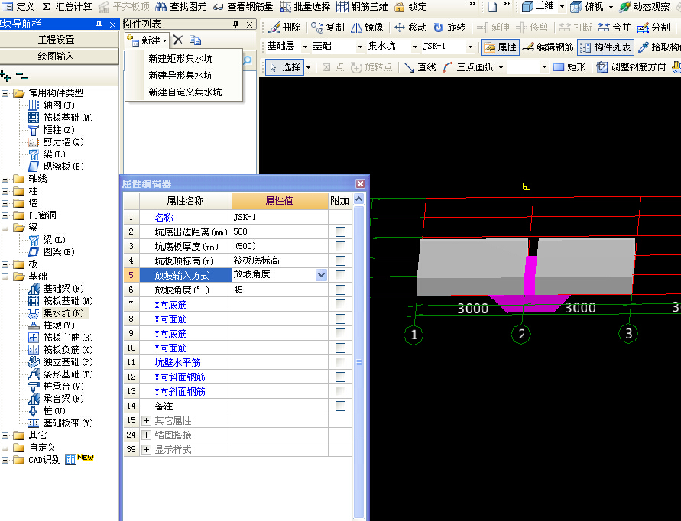Switch to 三维 3D view

[x=537, y=6]
